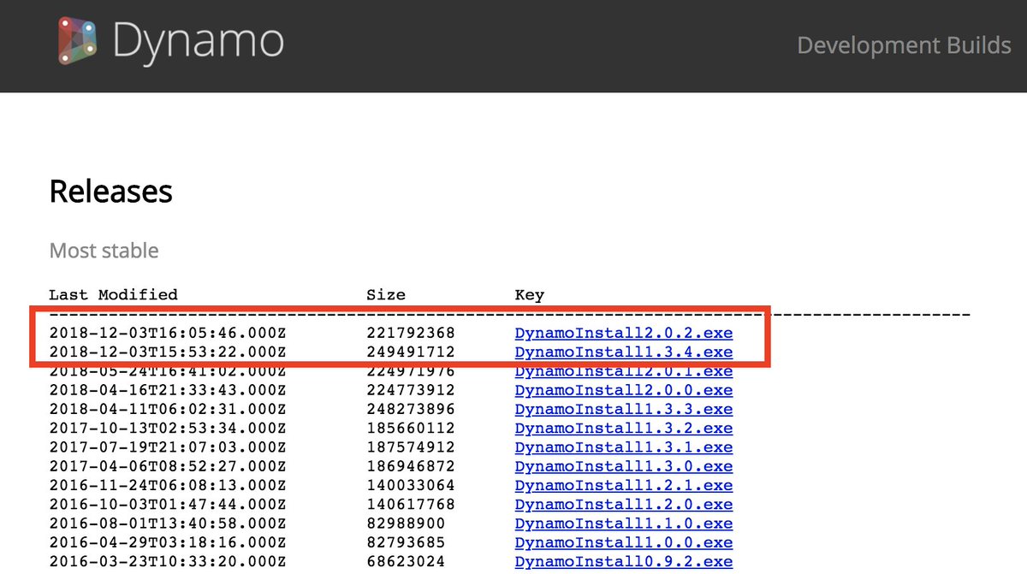1027x574 pixels.
Task: Click the Most stable subheading
Action: [104, 251]
